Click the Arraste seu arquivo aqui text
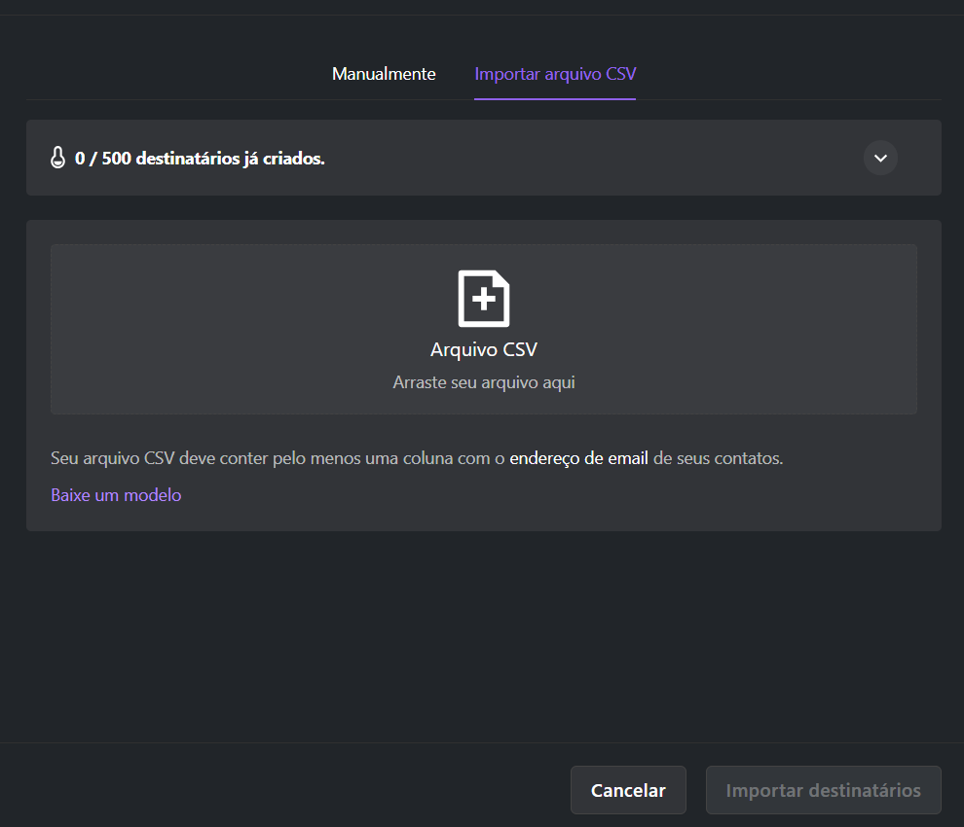The image size is (964, 827). 484,382
